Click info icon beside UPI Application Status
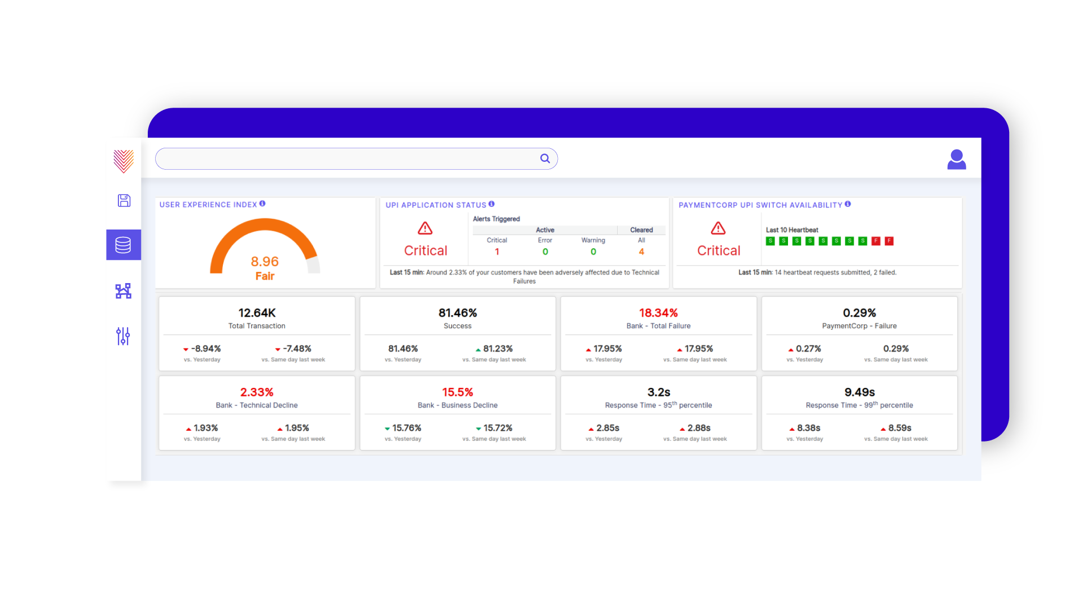Viewport: 1083px width, 609px height. coord(491,204)
